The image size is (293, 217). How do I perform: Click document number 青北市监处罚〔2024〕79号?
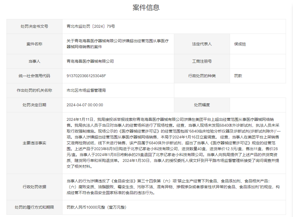tap(91, 26)
